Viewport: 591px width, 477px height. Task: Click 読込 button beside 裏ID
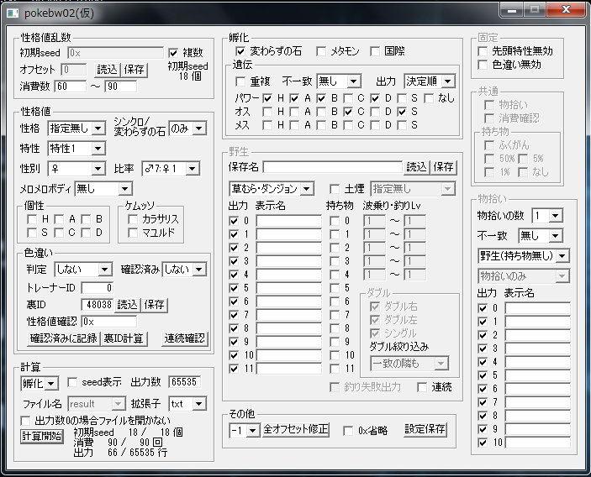pos(127,305)
